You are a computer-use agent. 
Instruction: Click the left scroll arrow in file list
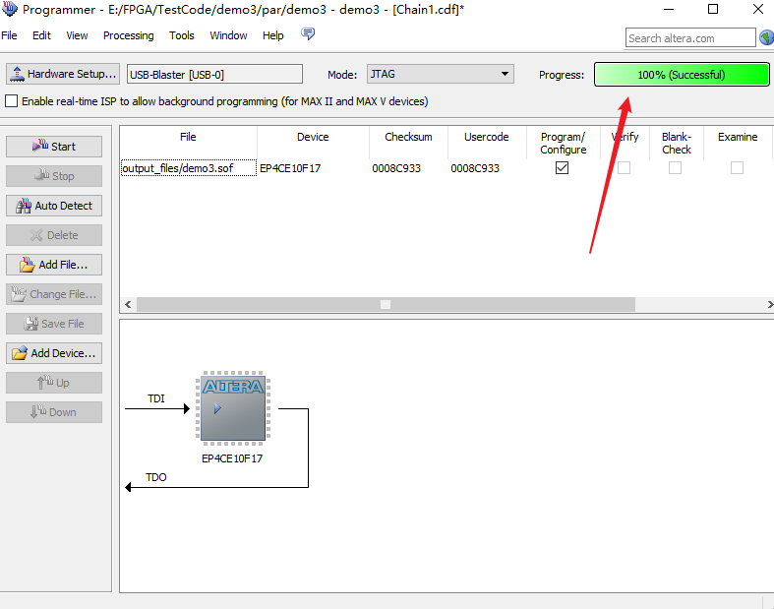(128, 305)
